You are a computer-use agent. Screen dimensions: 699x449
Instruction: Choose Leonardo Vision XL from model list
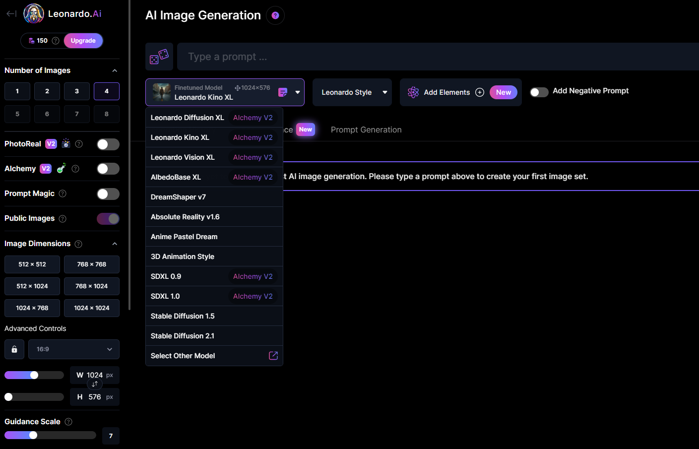[214, 157]
